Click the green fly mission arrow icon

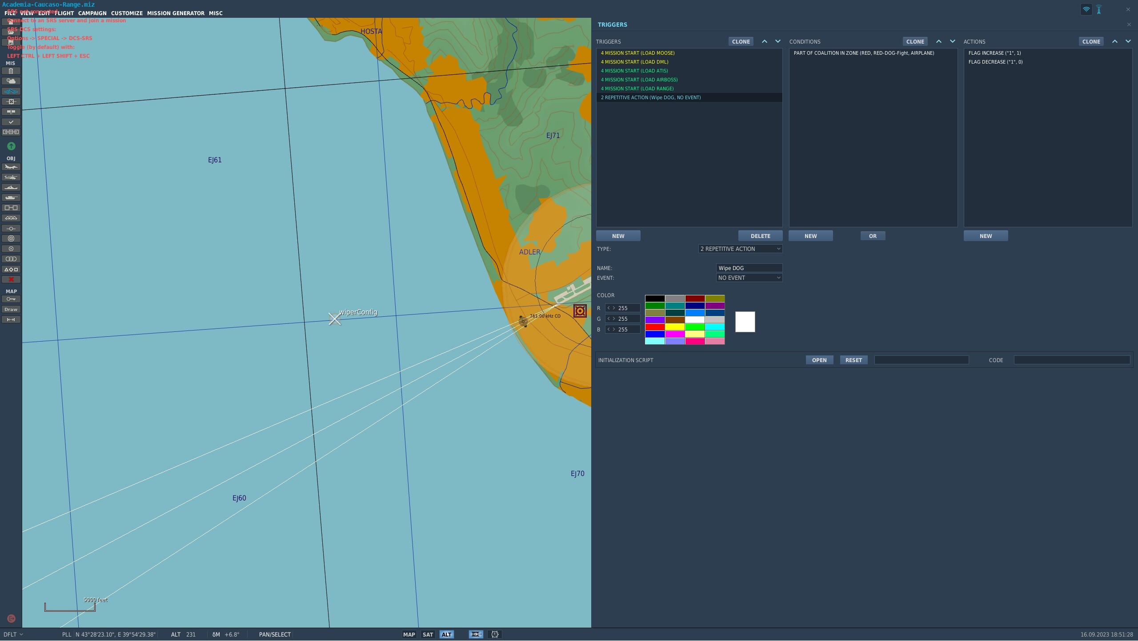(11, 146)
